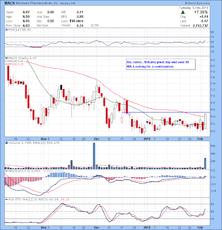Click the Volume panel legend icon
The width and height of the screenshot is (222, 230).
click(6, 143)
